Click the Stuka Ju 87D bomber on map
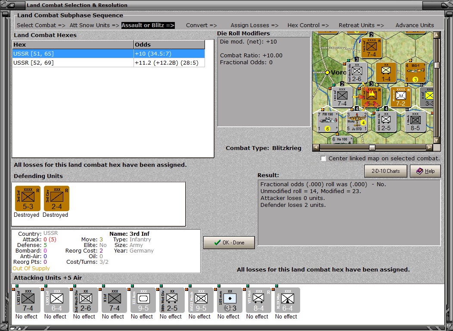The height and width of the screenshot is (331, 453). pos(357,122)
